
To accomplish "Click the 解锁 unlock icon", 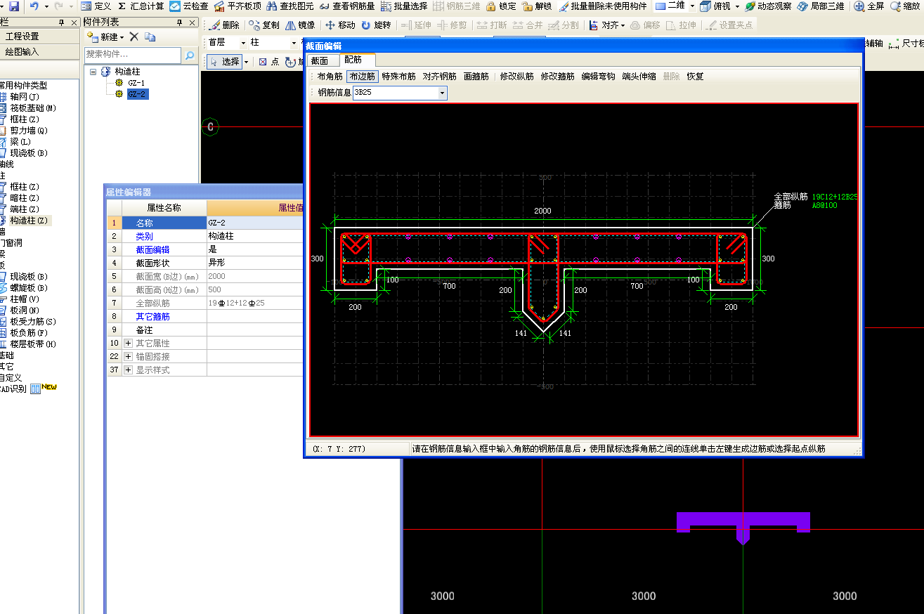I will tap(537, 6).
